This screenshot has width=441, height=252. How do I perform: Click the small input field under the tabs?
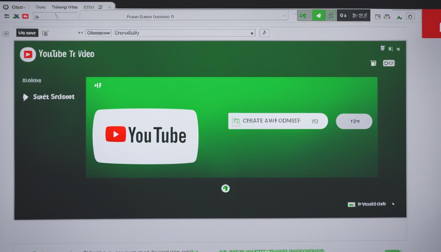[x=55, y=16]
